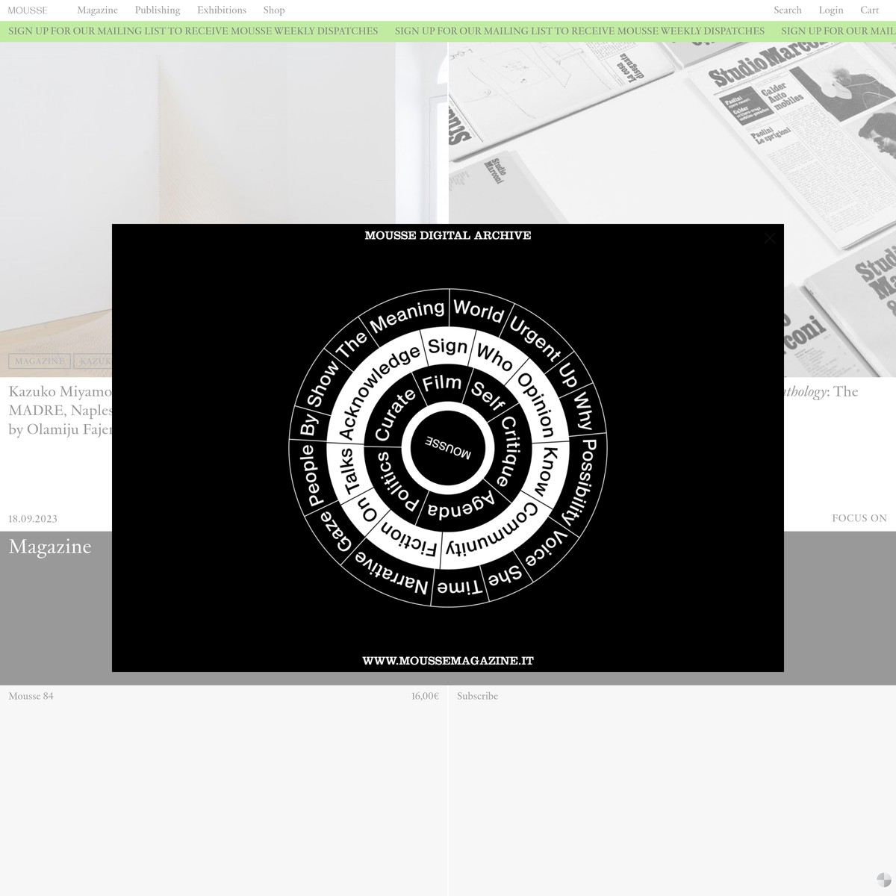Open the Cart
This screenshot has height=896, width=896.
point(869,10)
